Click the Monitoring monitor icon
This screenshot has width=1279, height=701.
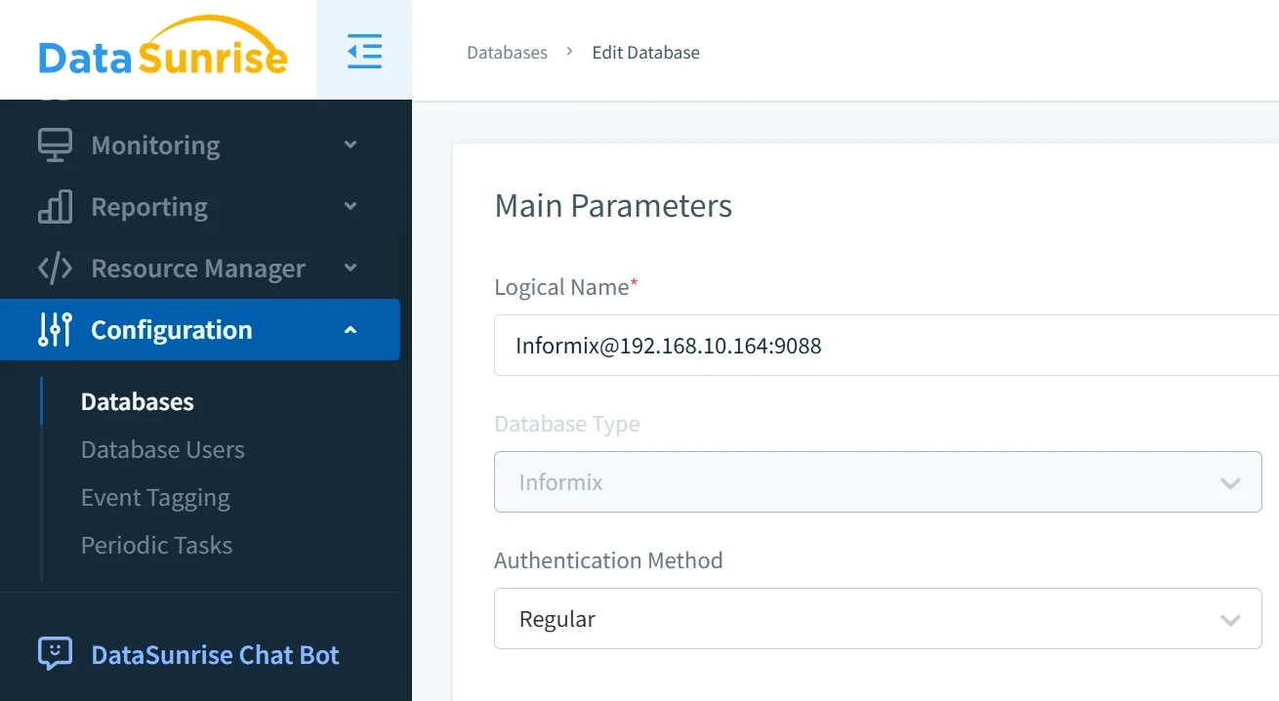point(54,144)
